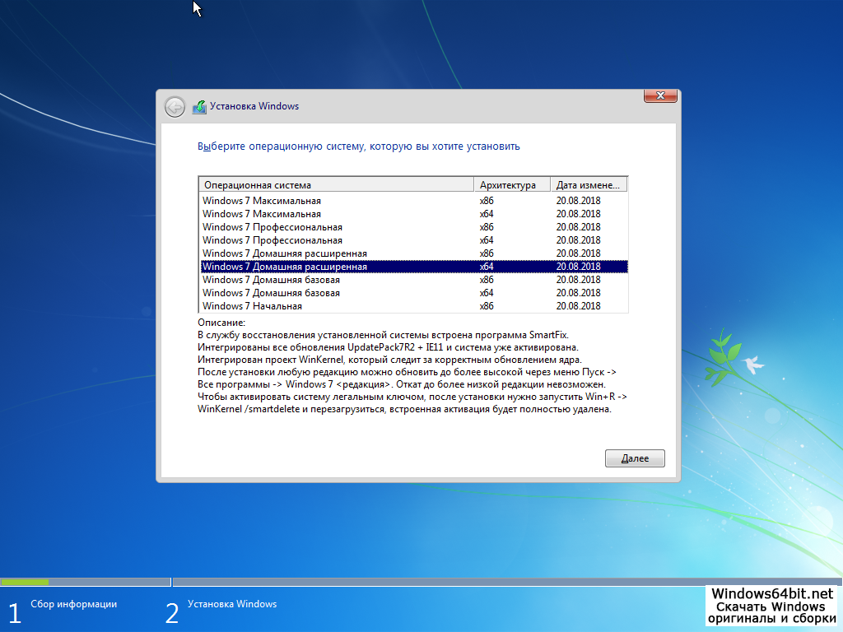The width and height of the screenshot is (843, 632).
Task: Click the back arrow button
Action: (x=175, y=107)
